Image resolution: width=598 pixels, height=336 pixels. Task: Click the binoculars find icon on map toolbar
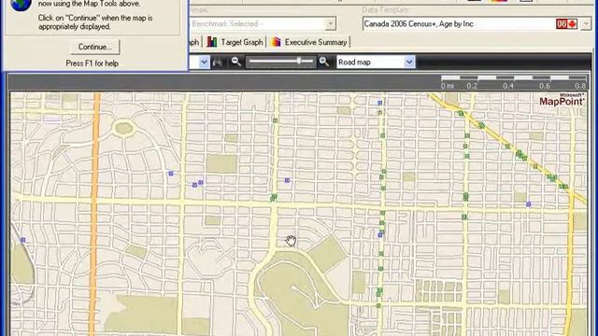pos(218,63)
